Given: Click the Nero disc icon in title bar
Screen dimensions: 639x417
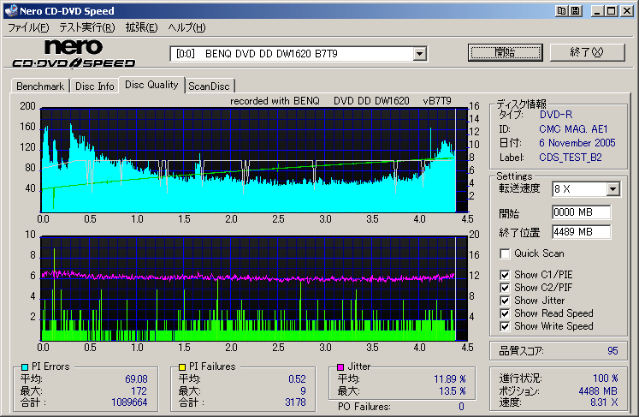Looking at the screenshot, I should click(x=11, y=10).
